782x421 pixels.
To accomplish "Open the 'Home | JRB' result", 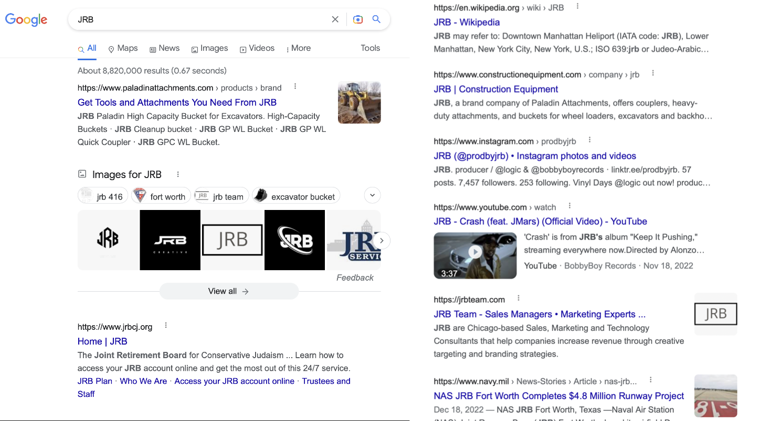I will 102,341.
